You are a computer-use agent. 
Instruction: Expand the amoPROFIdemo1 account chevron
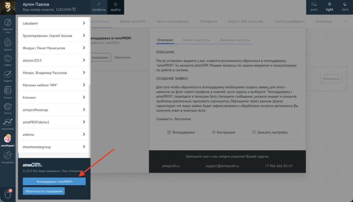pyautogui.click(x=84, y=122)
